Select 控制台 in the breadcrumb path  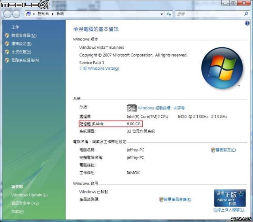coord(43,14)
